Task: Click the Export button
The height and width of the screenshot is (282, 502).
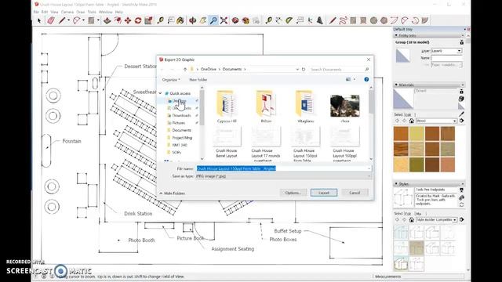Action: (324, 193)
